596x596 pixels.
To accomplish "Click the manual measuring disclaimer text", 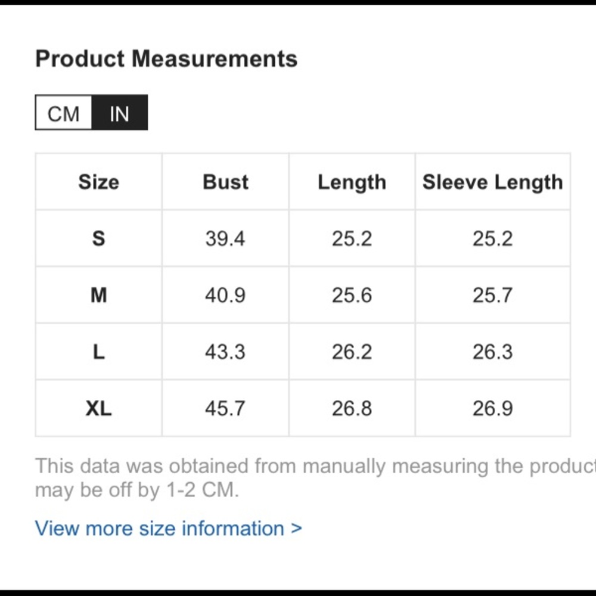I will [315, 477].
